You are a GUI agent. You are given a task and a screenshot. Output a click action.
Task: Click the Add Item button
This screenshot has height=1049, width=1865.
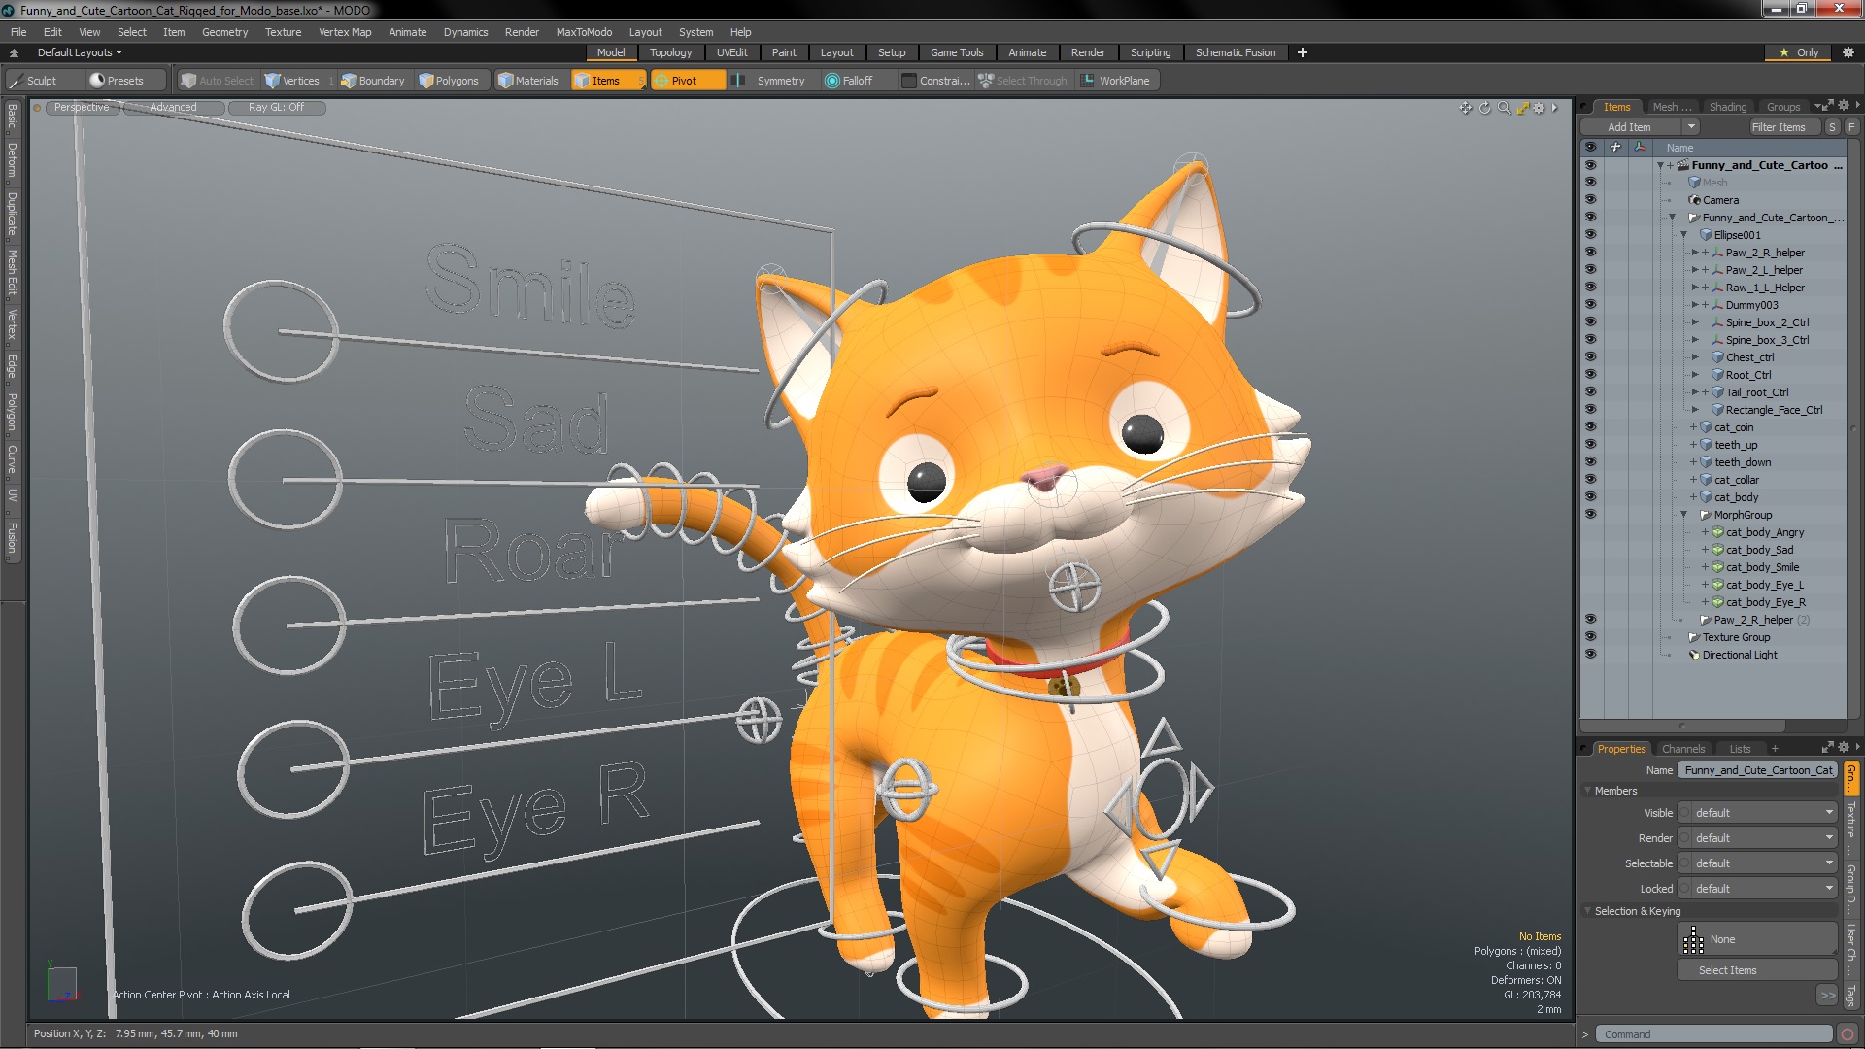[x=1629, y=127]
